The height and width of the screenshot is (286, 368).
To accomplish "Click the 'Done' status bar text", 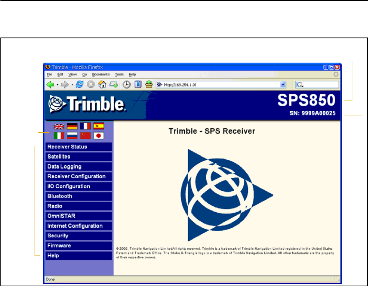I will coord(51,279).
